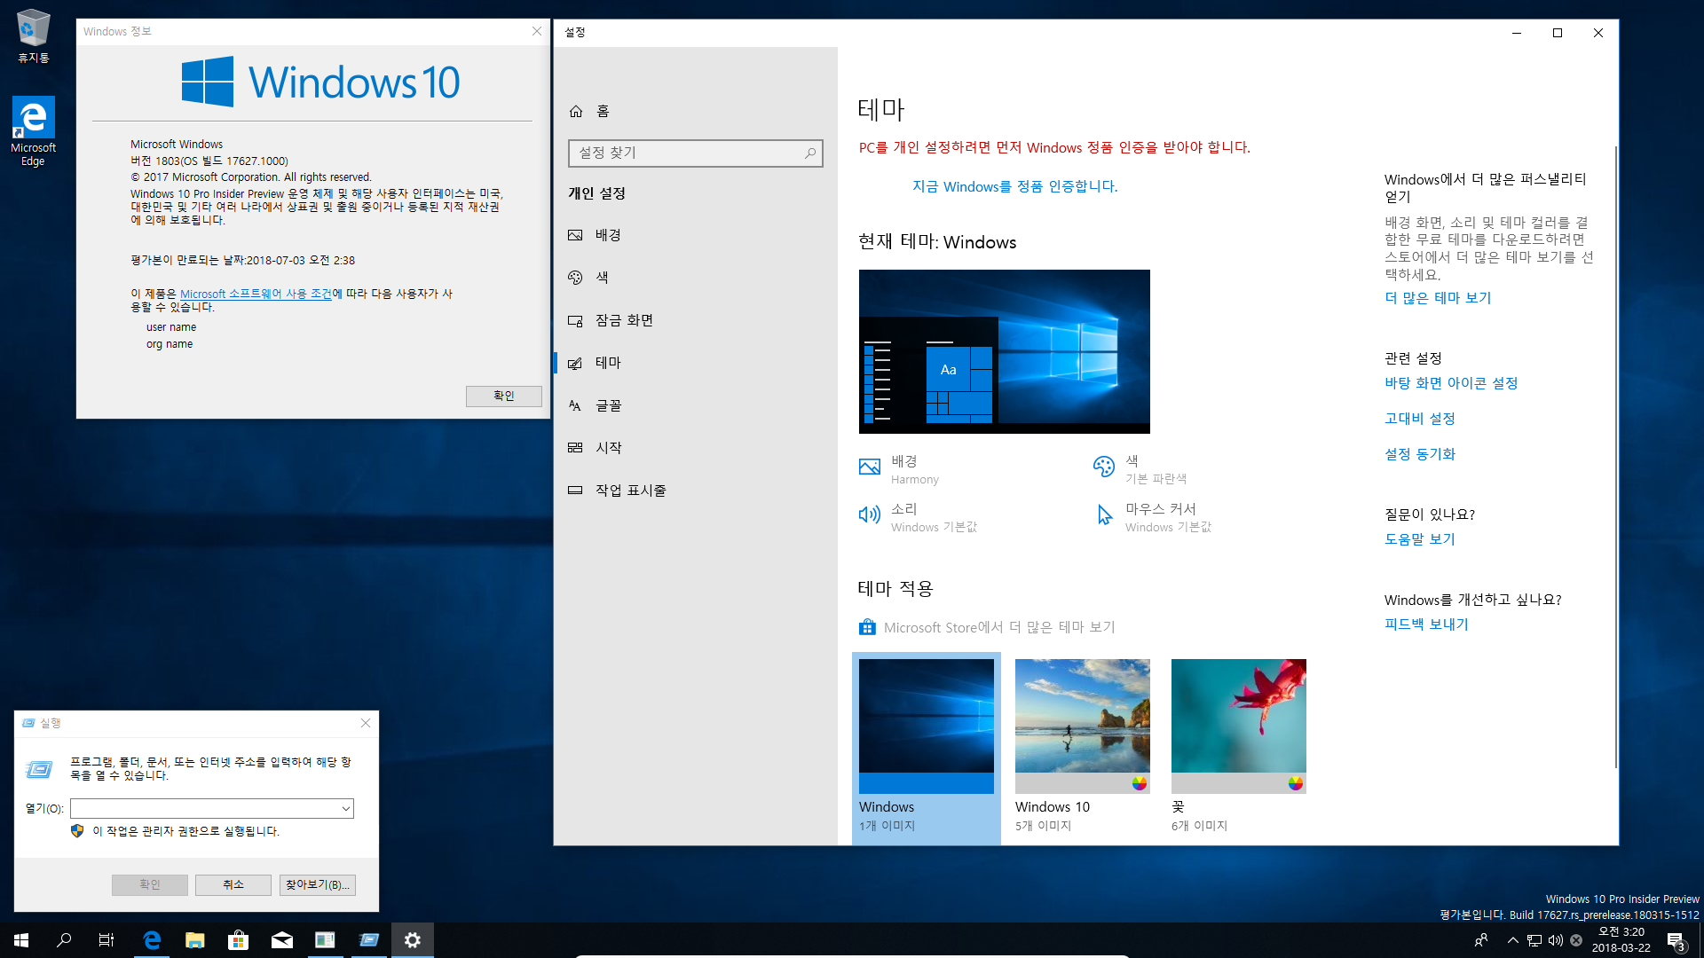Expand hidden tray icons chevron
1704x958 pixels.
tap(1512, 940)
